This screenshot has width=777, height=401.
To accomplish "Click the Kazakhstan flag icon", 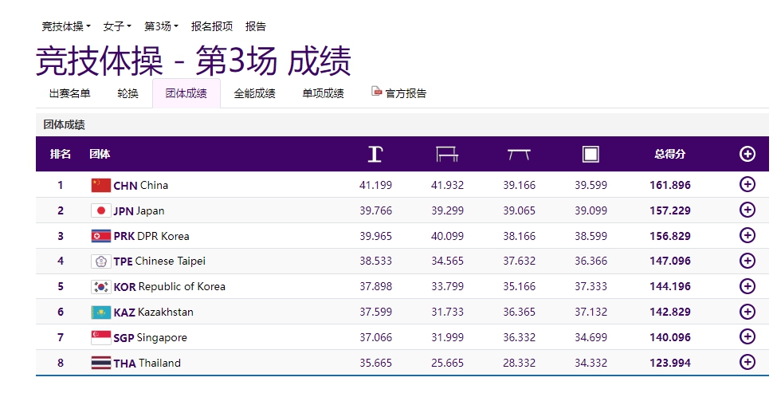I will click(101, 312).
